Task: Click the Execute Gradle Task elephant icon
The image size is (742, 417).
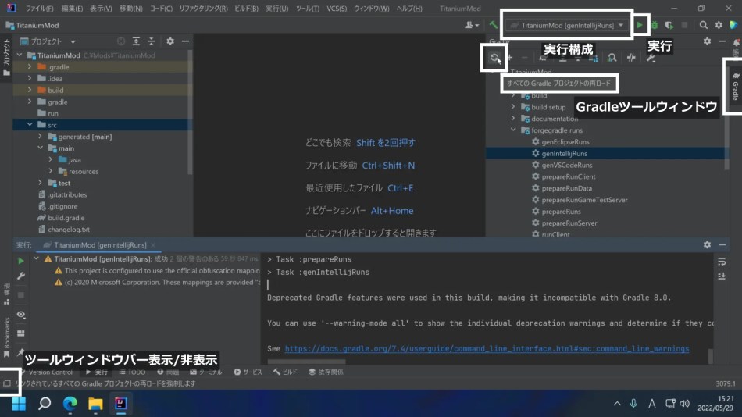Action: (x=543, y=59)
